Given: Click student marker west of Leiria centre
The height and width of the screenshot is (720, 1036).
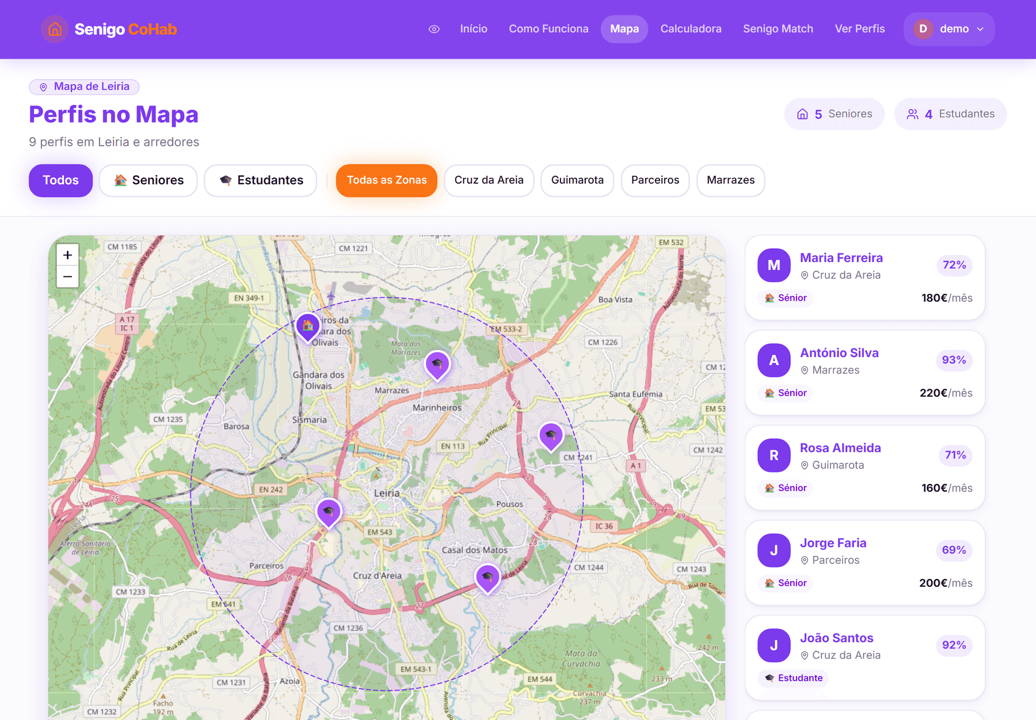Looking at the screenshot, I should [x=329, y=513].
